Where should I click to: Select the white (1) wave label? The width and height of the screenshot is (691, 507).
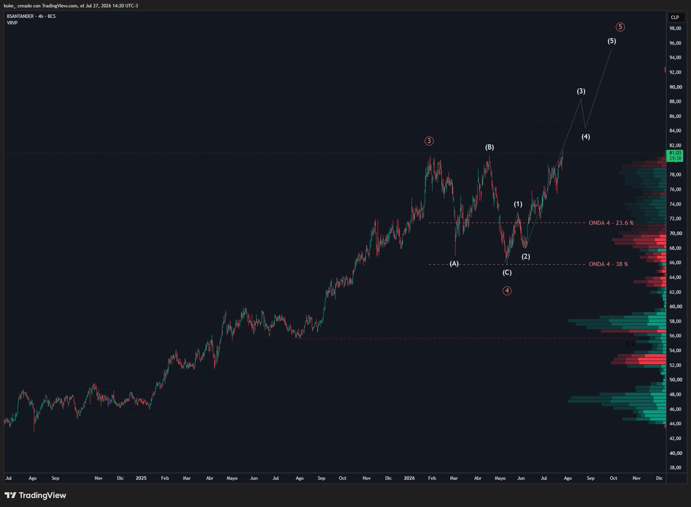point(518,204)
